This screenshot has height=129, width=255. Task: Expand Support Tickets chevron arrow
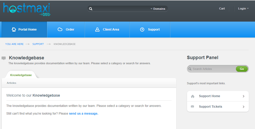coord(243,107)
